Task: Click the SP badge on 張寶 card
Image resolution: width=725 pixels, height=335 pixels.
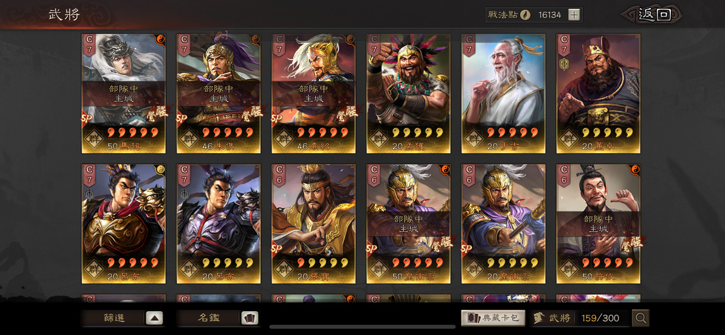Action: click(x=277, y=249)
